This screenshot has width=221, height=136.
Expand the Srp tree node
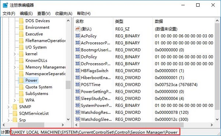point(8,120)
